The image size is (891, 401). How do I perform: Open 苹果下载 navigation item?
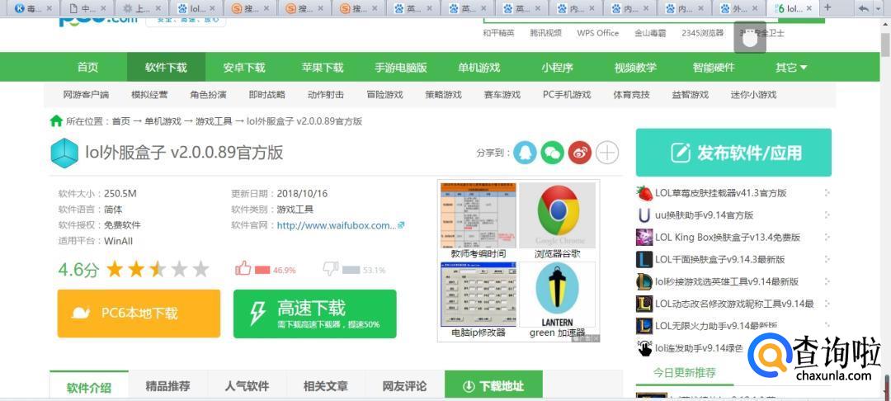(x=323, y=68)
